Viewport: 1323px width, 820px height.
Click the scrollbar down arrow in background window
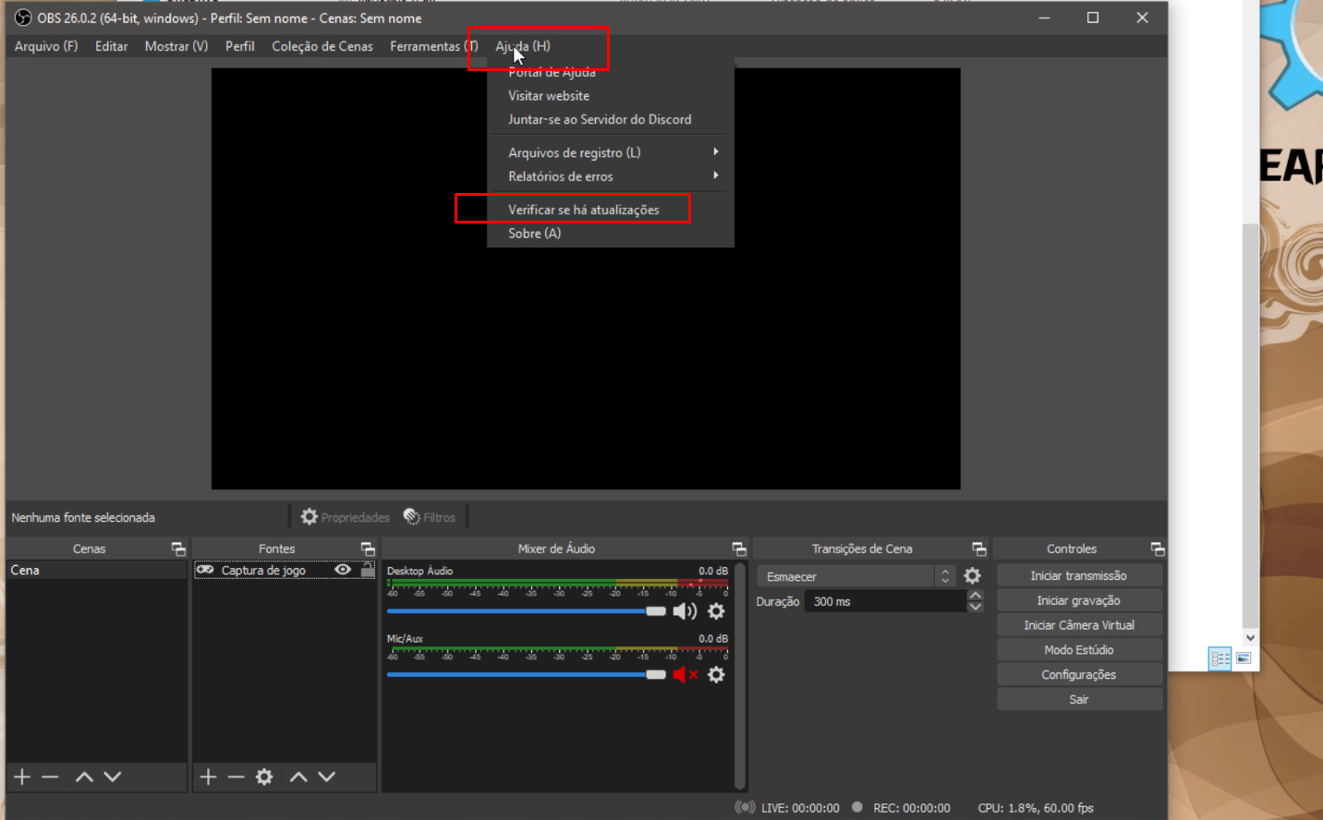[1250, 637]
